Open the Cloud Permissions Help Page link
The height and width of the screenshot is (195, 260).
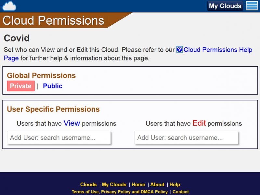[x=218, y=50]
